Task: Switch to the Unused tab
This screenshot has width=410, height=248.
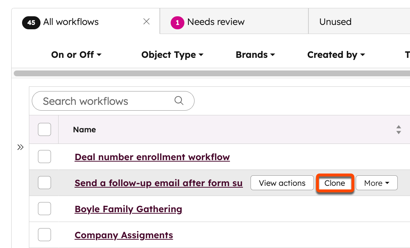Action: (x=335, y=22)
